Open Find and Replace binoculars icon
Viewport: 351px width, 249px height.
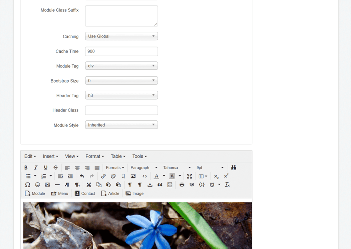tap(234, 167)
